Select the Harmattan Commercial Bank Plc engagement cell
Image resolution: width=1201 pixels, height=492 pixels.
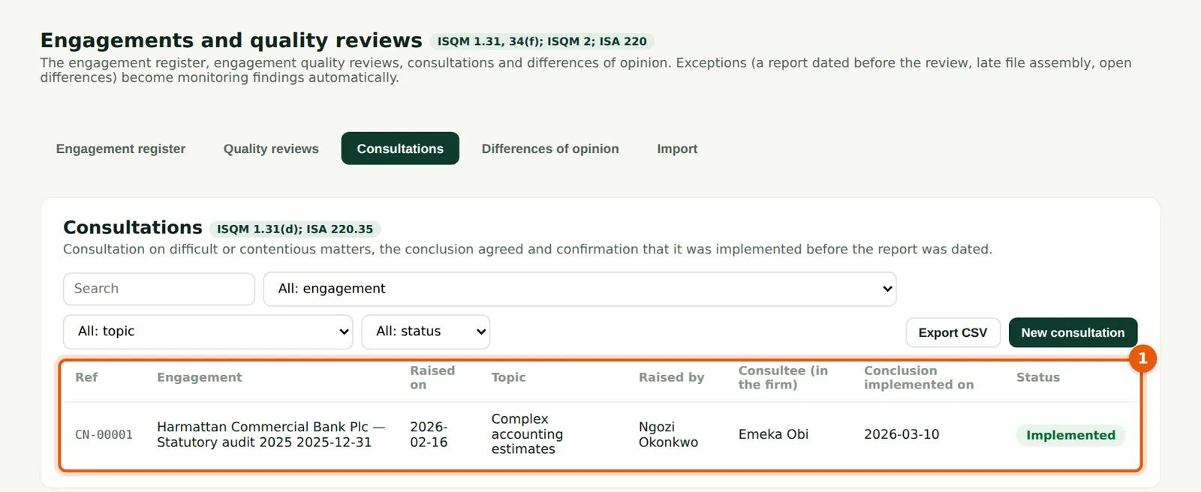(x=271, y=434)
